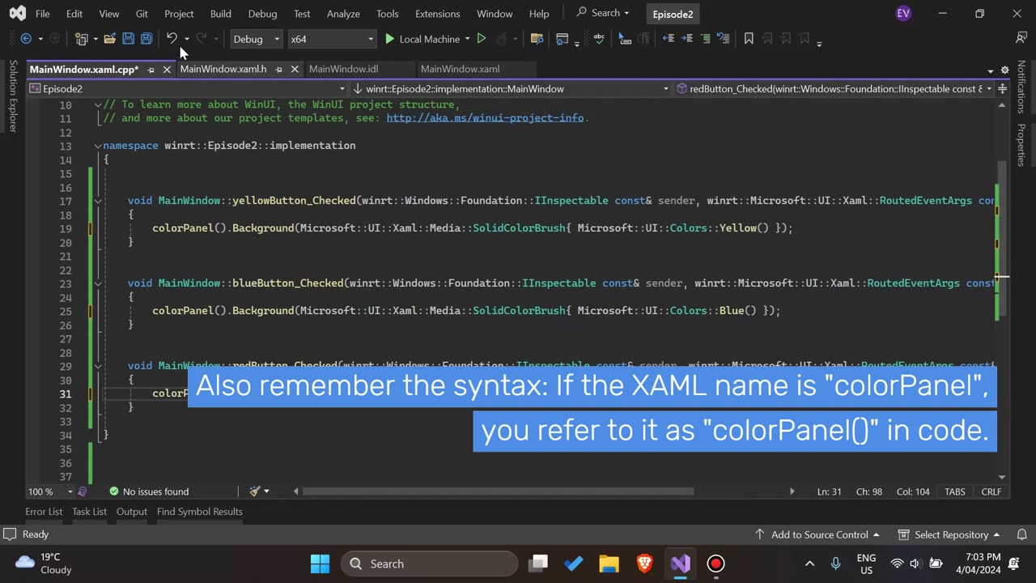Open the Debug menu

(x=262, y=14)
